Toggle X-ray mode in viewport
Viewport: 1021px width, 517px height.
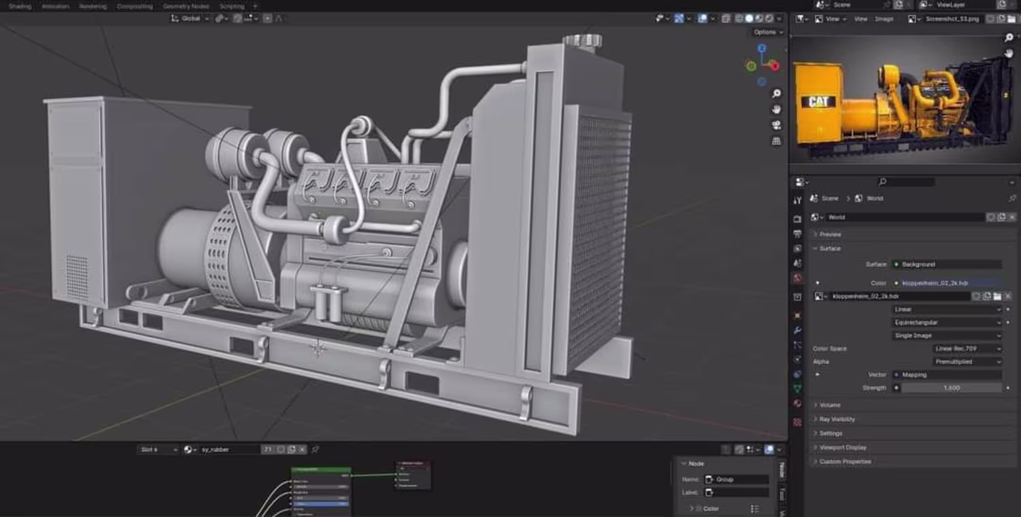[726, 18]
